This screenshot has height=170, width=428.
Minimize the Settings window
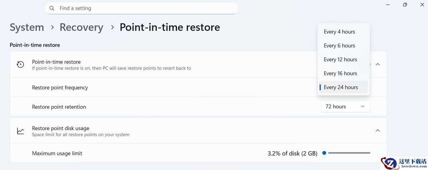coord(388,5)
